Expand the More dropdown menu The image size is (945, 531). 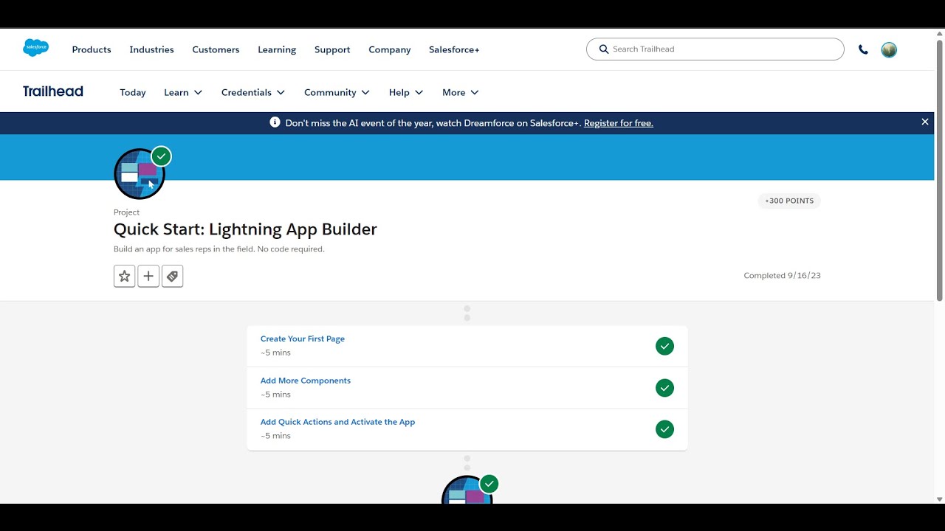(x=461, y=92)
